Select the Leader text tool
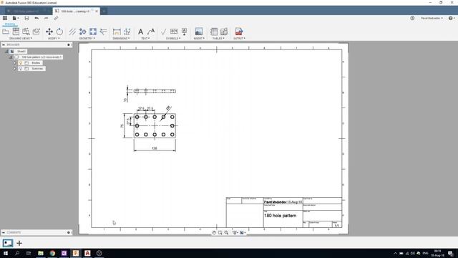This screenshot has width=458, height=258. pyautogui.click(x=151, y=32)
